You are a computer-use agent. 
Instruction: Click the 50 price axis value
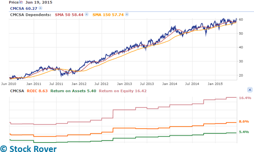241,34
